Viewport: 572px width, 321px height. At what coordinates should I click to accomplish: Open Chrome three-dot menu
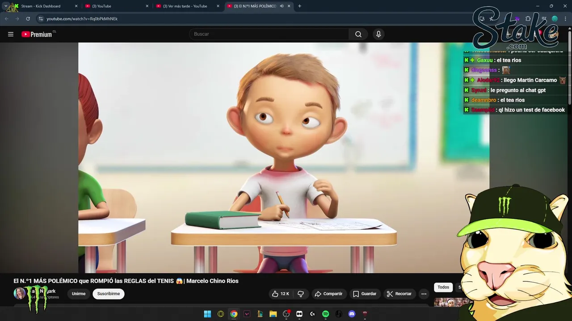[565, 19]
